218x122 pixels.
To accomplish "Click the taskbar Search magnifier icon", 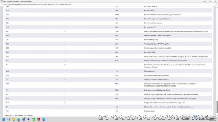I will 9,120.
